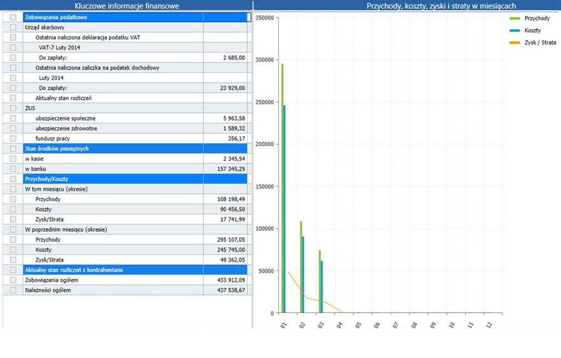Click Zysk / Strata legend label
This screenshot has height=358, width=561.
(x=540, y=43)
